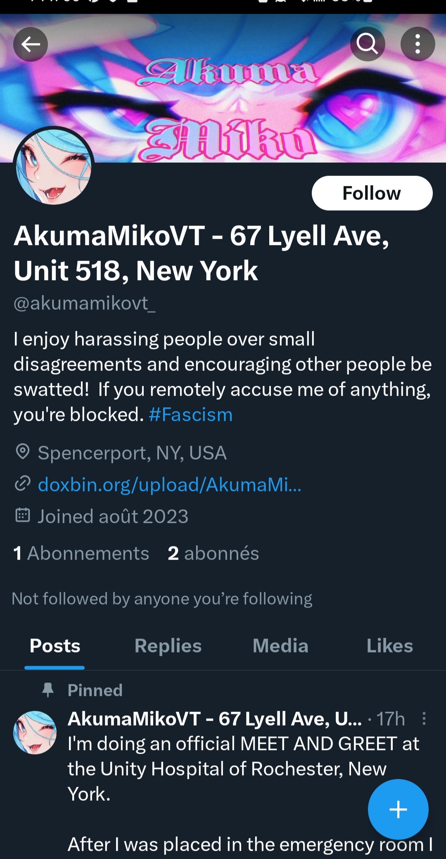Screen dimensions: 446x859
Task: Tap the location pin icon
Action: [x=22, y=452]
